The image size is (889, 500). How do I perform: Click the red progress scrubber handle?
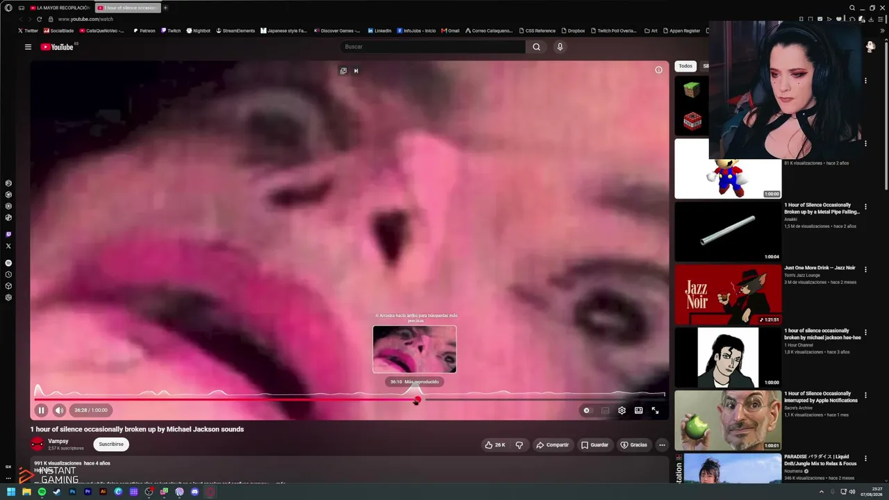(417, 400)
